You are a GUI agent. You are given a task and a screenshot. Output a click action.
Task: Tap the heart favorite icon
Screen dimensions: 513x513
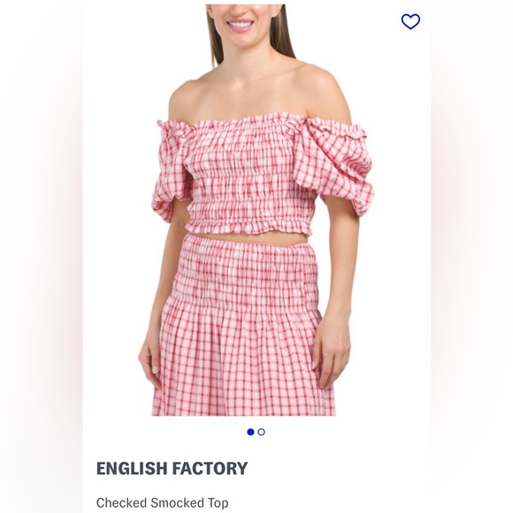(x=410, y=21)
